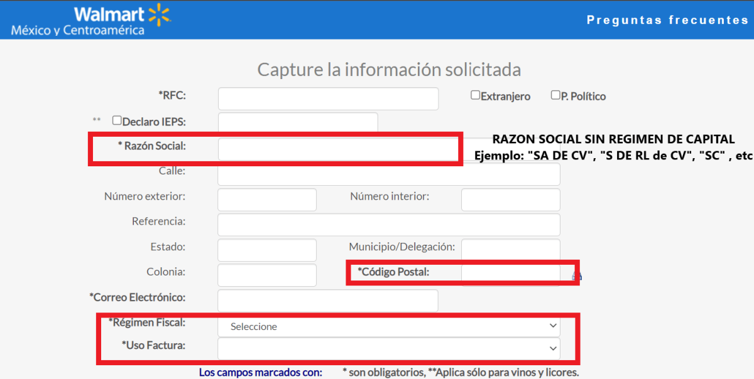The height and width of the screenshot is (379, 754).
Task: Select the Número interior field
Action: pos(510,200)
